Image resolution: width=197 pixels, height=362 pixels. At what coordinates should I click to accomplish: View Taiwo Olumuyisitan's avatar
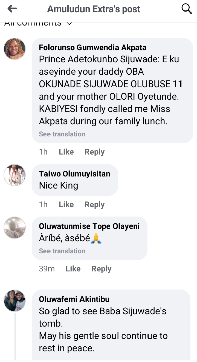pyautogui.click(x=15, y=175)
